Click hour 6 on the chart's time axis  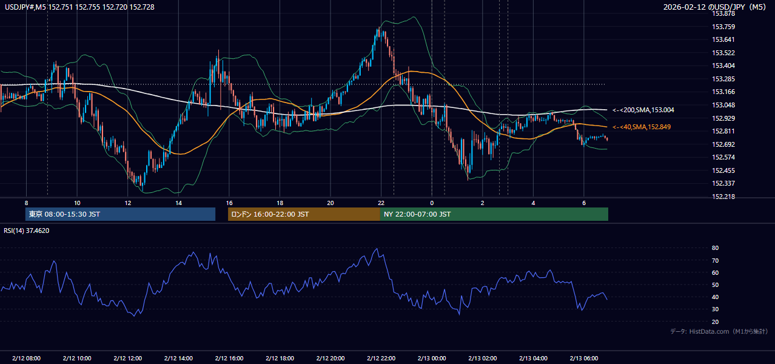click(x=584, y=203)
